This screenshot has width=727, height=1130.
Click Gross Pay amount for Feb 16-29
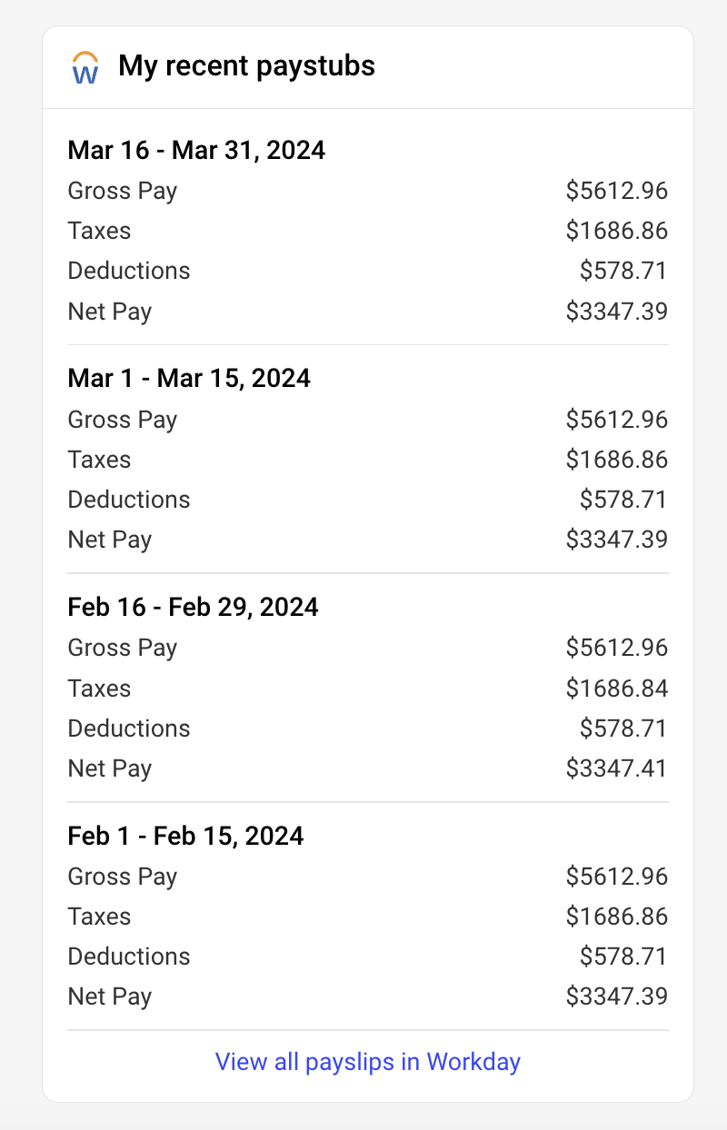(616, 648)
